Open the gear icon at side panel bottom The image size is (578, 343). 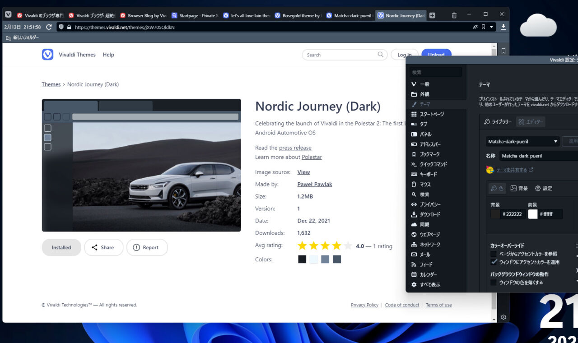tap(503, 317)
